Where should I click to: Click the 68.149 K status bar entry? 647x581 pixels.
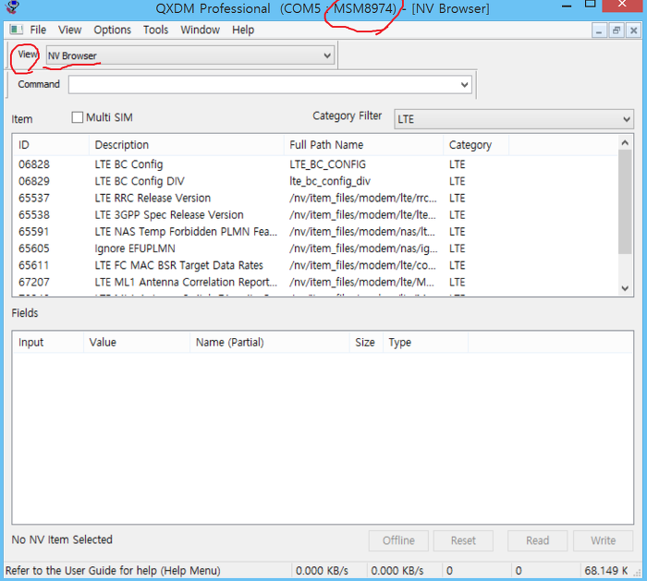pyautogui.click(x=606, y=571)
